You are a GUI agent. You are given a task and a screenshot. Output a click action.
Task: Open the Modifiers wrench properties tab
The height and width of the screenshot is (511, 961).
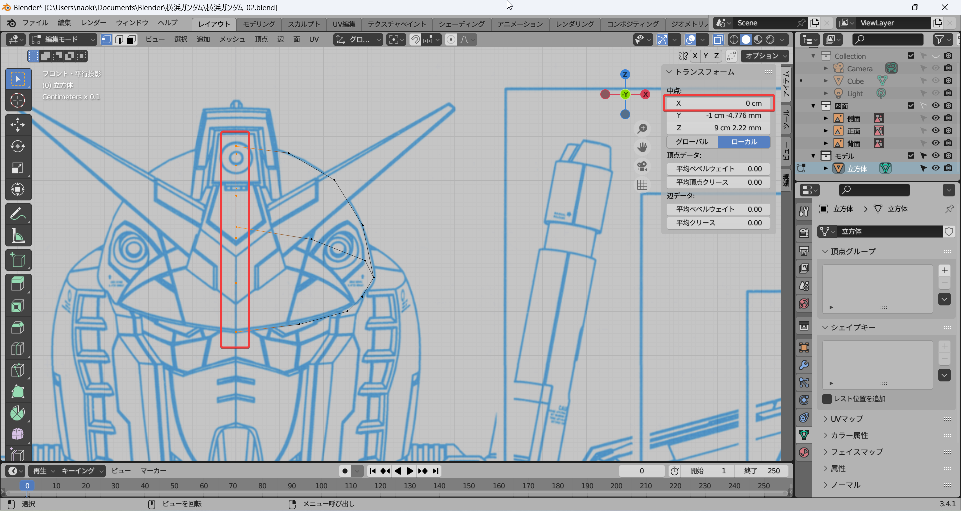click(804, 365)
